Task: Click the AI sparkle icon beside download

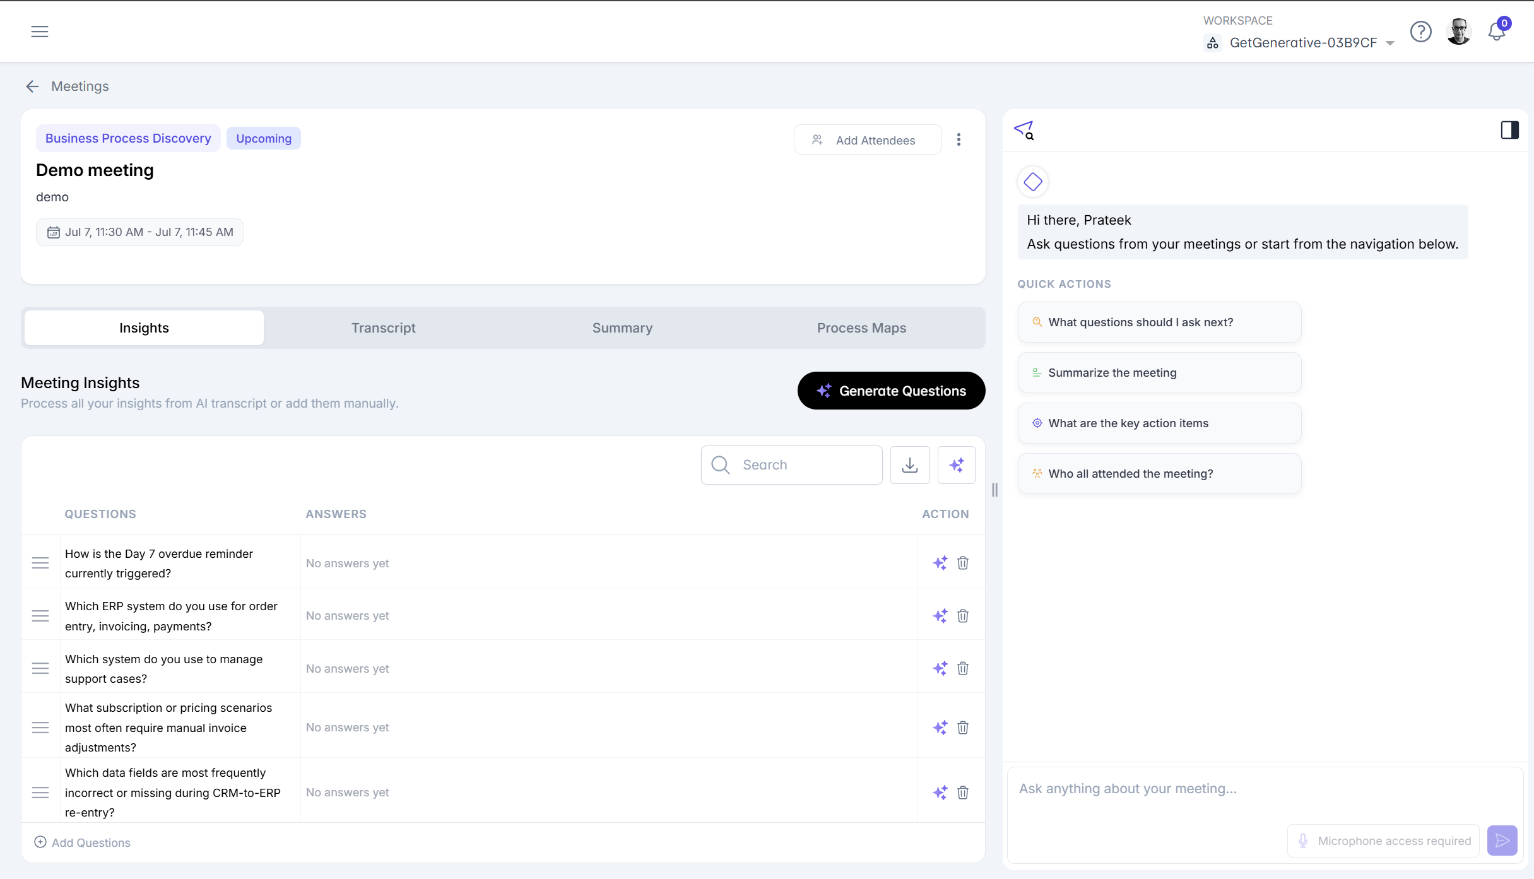Action: 956,465
